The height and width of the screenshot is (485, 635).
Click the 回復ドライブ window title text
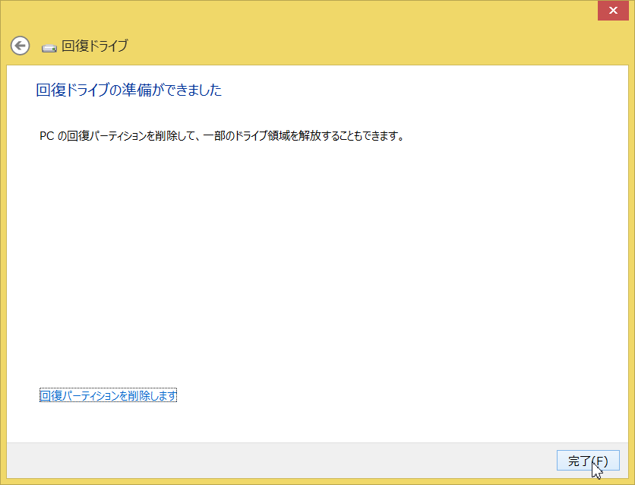[94, 46]
